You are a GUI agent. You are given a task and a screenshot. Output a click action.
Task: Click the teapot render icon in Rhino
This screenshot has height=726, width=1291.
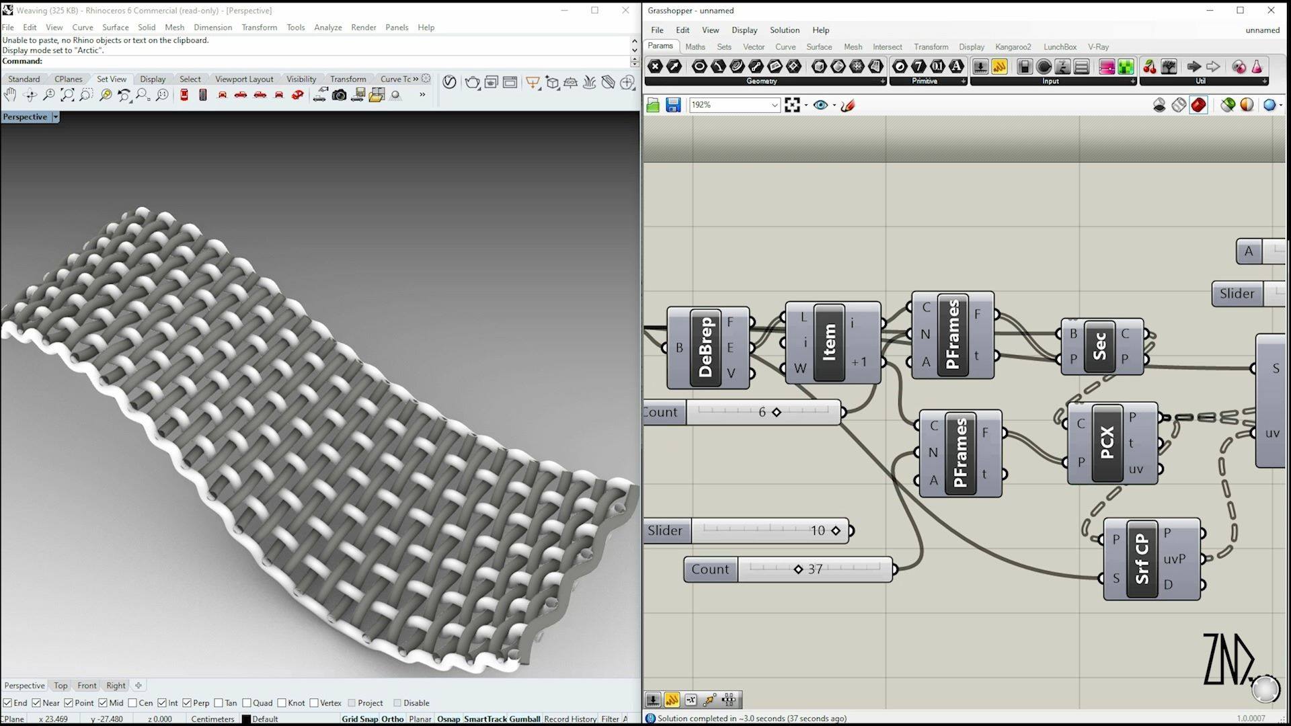472,83
